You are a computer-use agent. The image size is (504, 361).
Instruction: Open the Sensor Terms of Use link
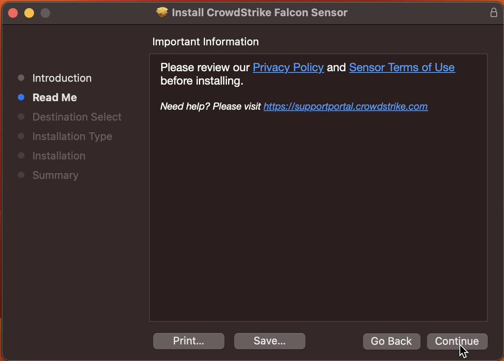click(402, 67)
